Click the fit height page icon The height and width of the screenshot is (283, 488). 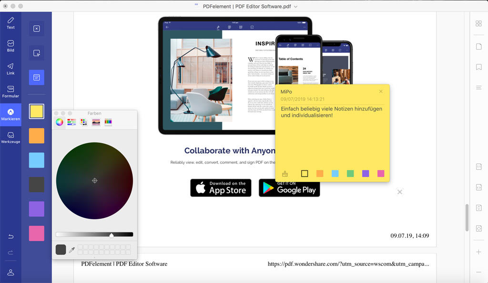click(x=478, y=208)
